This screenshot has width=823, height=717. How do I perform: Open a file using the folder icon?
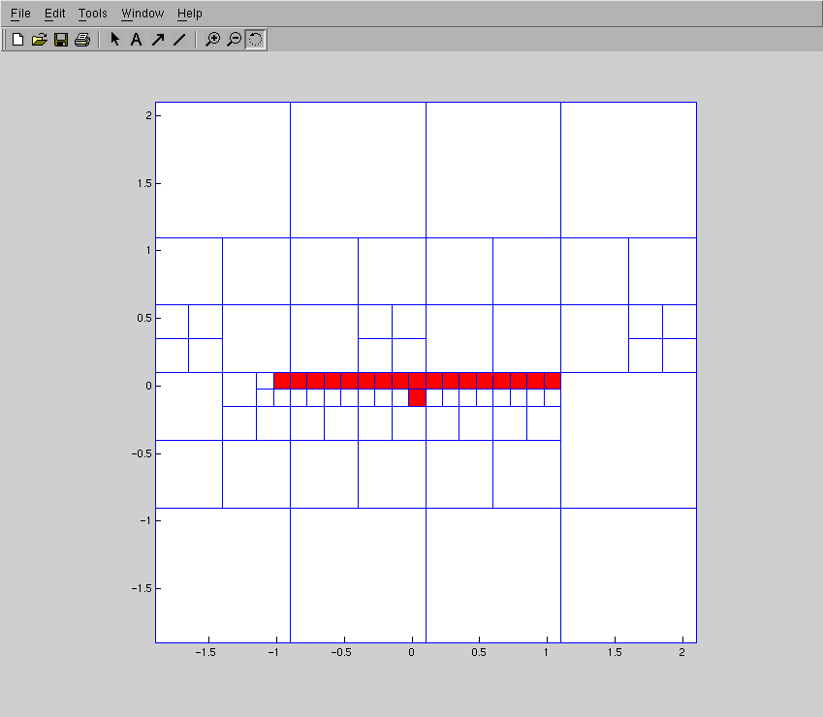coord(39,40)
